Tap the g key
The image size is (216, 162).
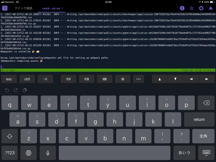(95, 120)
